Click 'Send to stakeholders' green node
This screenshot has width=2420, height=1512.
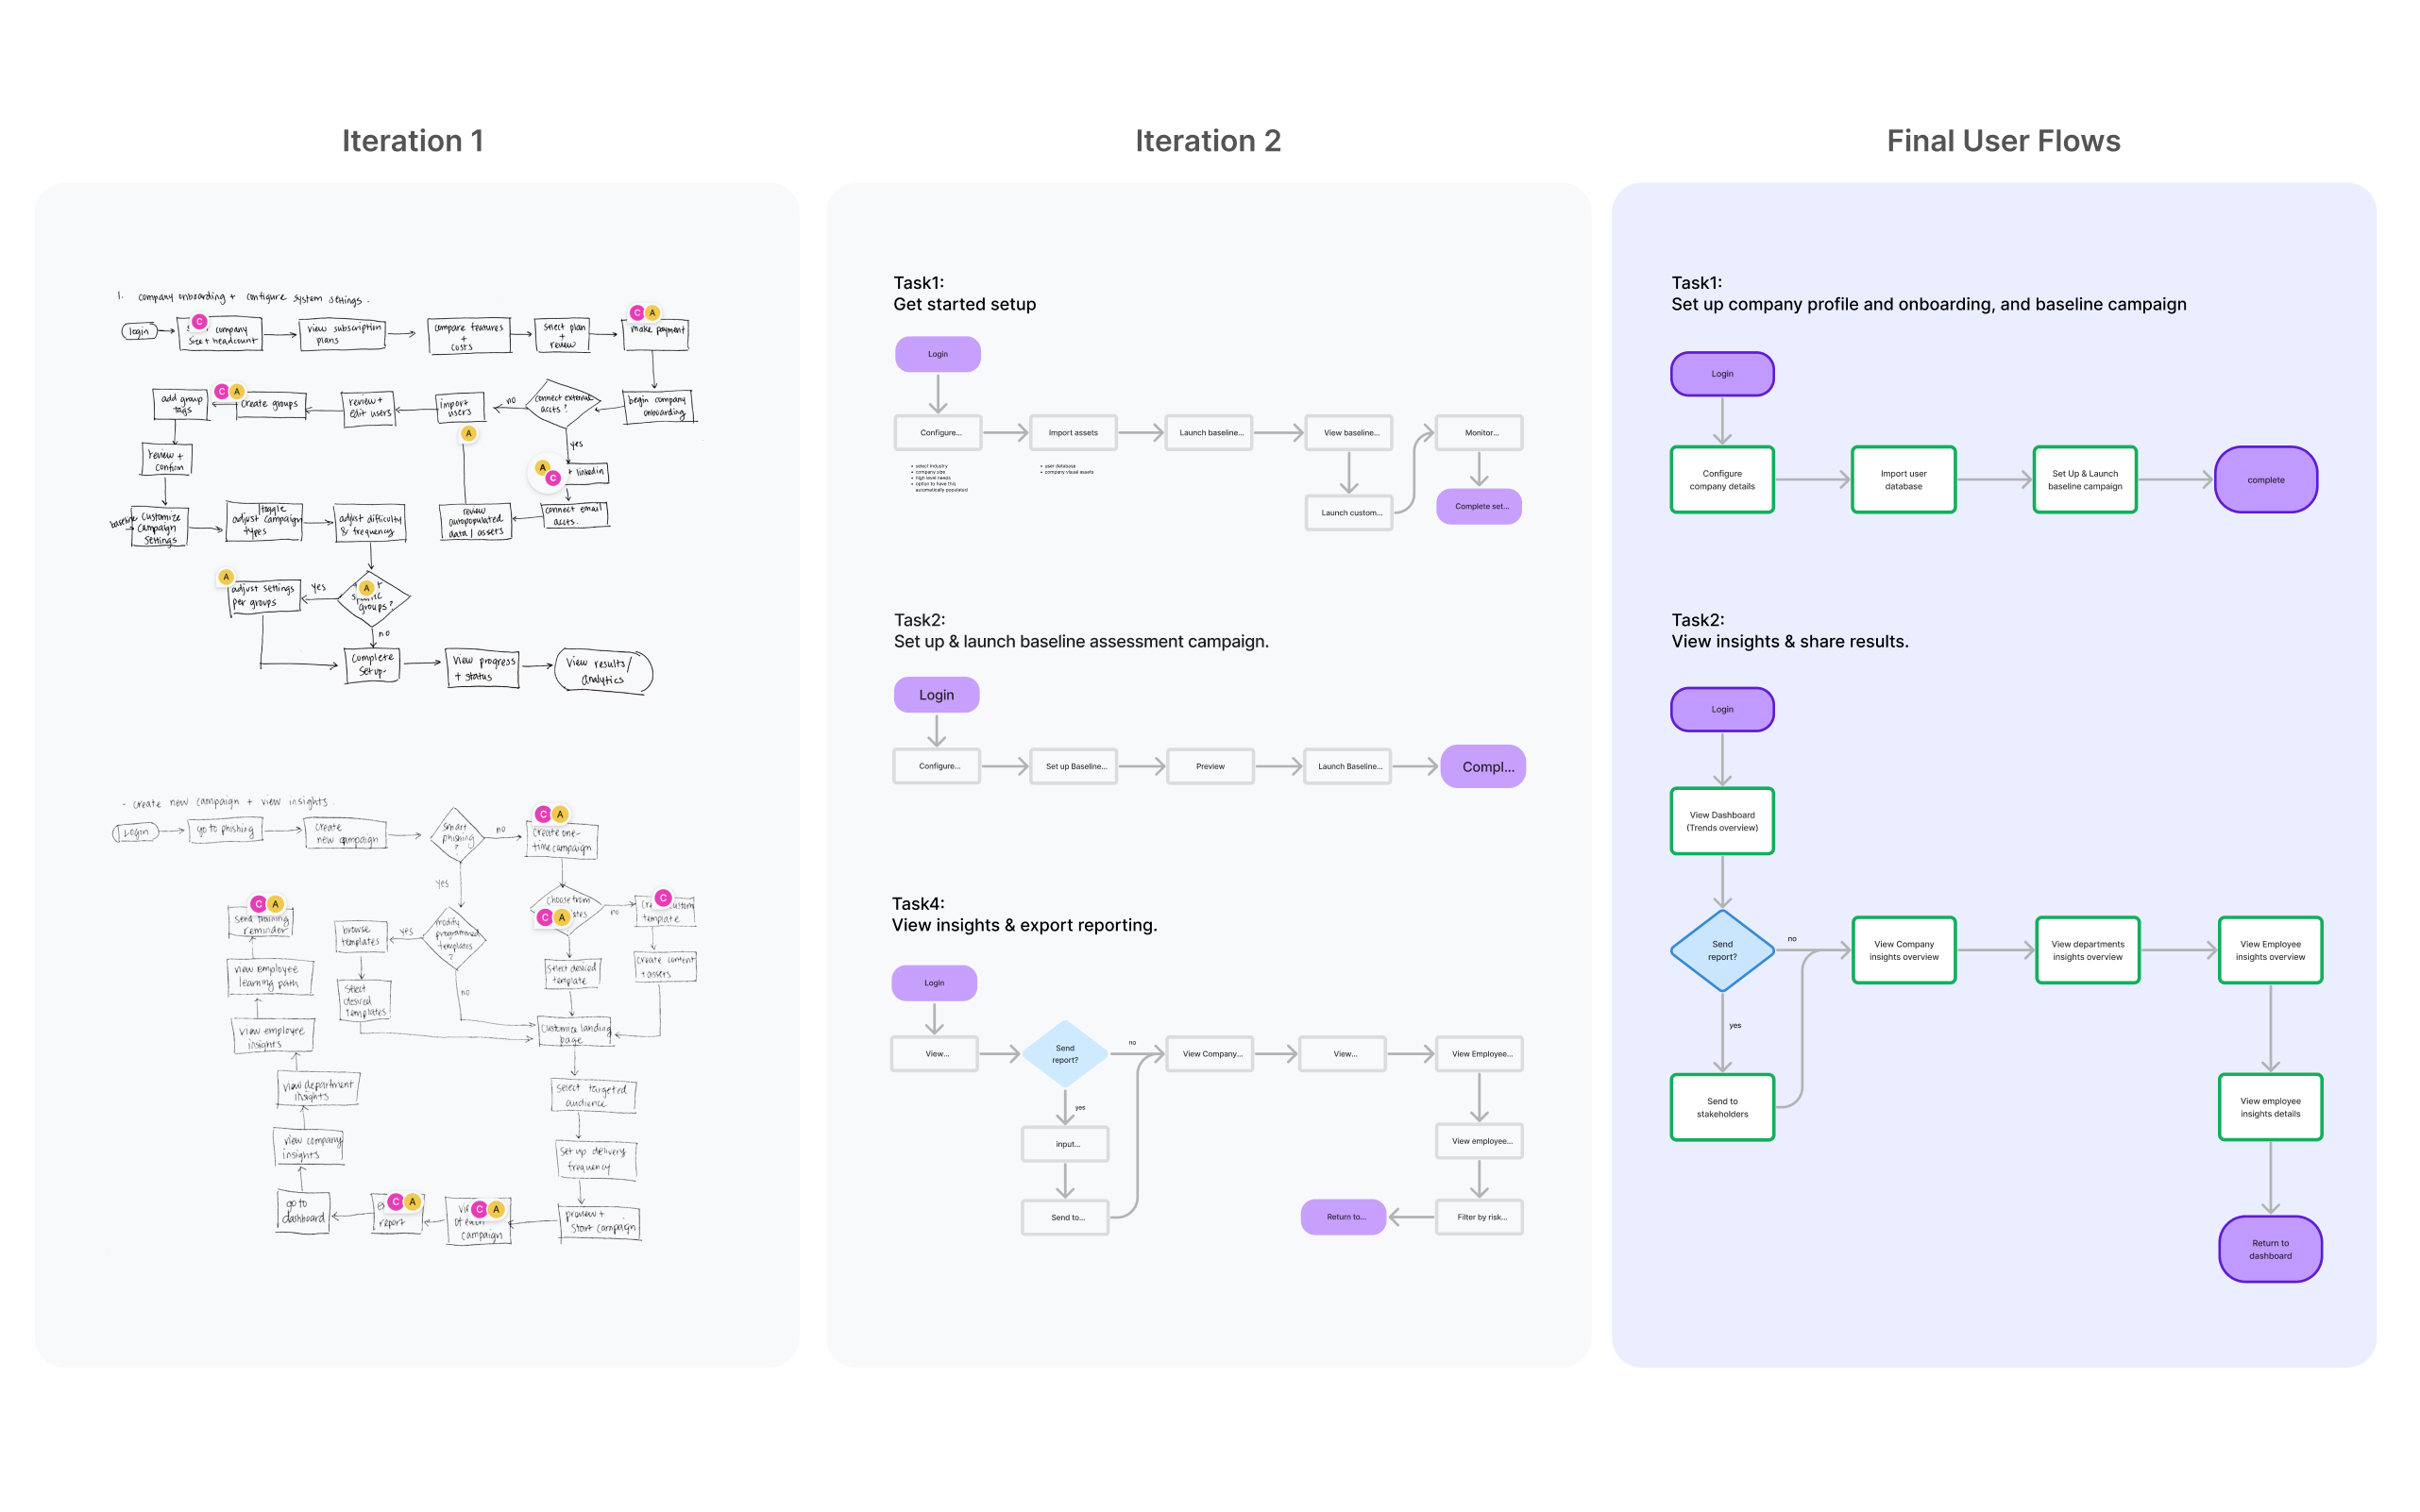coord(1721,1107)
